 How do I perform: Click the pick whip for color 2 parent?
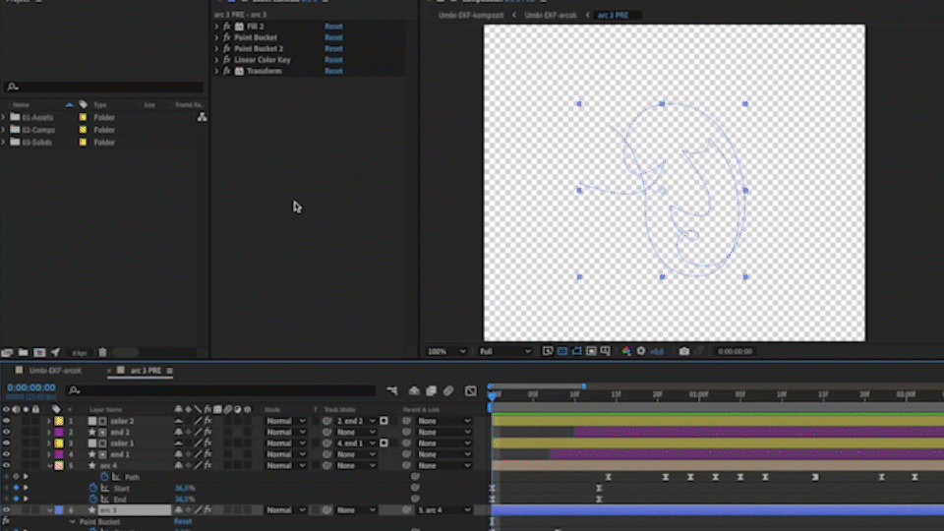[x=406, y=421]
